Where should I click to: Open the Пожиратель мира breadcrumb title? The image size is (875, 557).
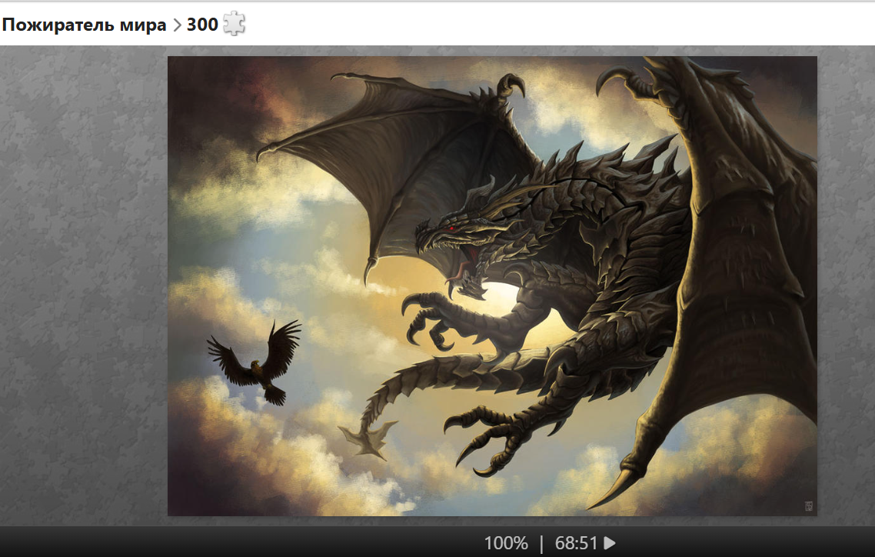[84, 25]
